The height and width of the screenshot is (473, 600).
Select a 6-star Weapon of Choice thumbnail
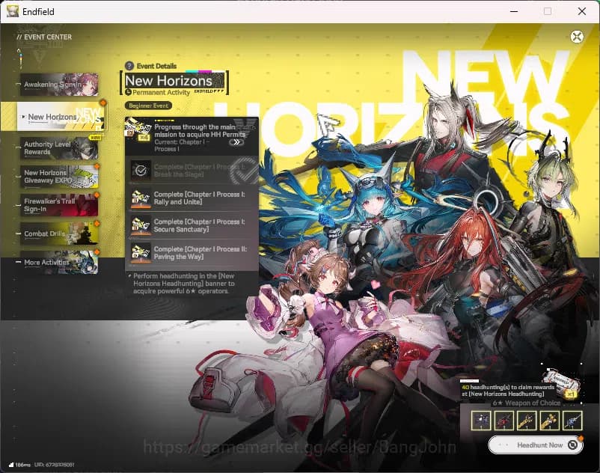coord(483,421)
